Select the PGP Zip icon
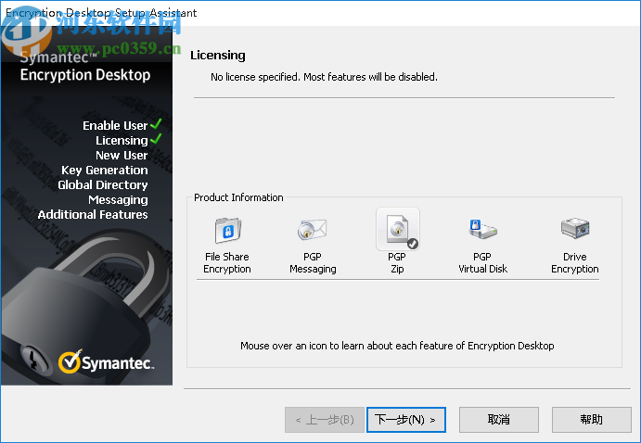 [398, 229]
